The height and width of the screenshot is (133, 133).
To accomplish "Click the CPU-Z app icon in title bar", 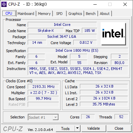I will pyautogui.click(x=4, y=4).
